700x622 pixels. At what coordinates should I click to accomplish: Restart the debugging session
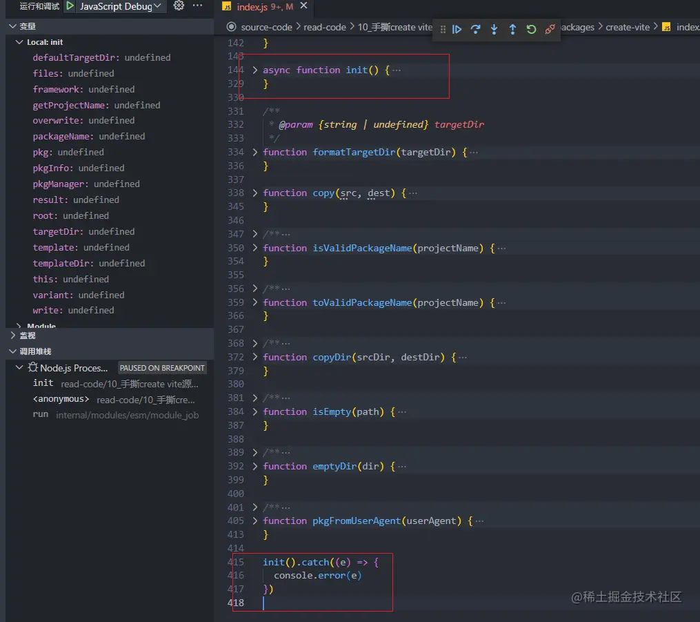531,29
